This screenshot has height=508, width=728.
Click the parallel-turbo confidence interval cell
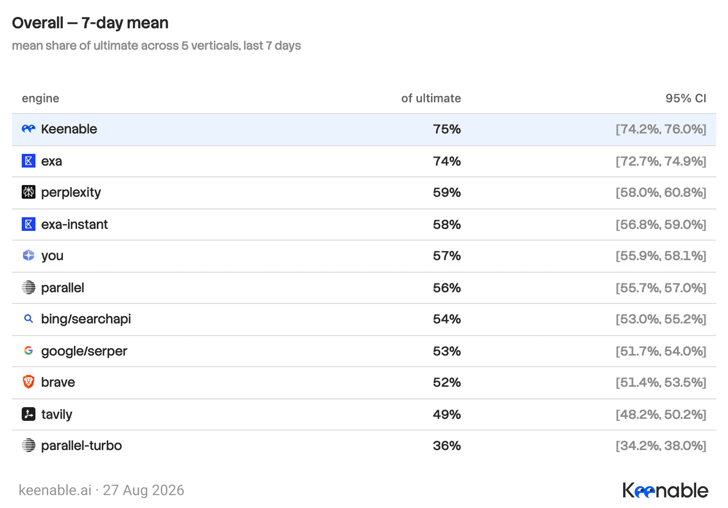[661, 445]
